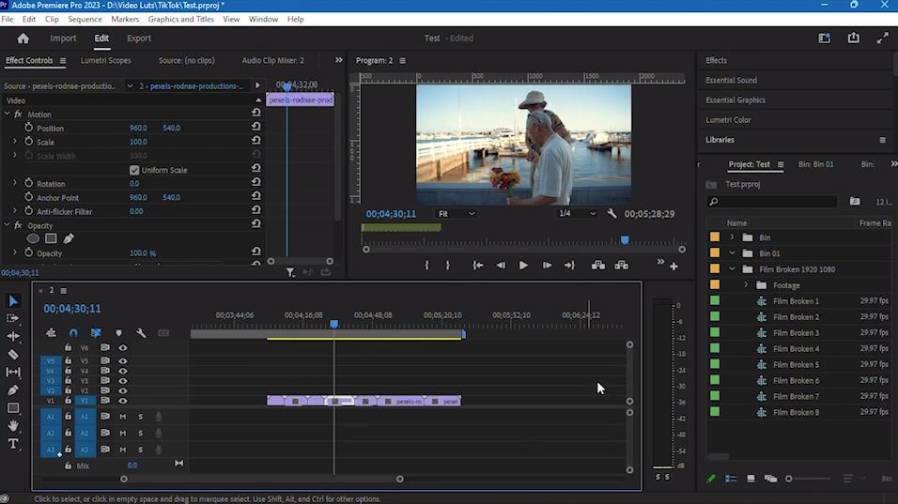The image size is (898, 504).
Task: Select the Rectangle tool
Action: click(x=13, y=408)
